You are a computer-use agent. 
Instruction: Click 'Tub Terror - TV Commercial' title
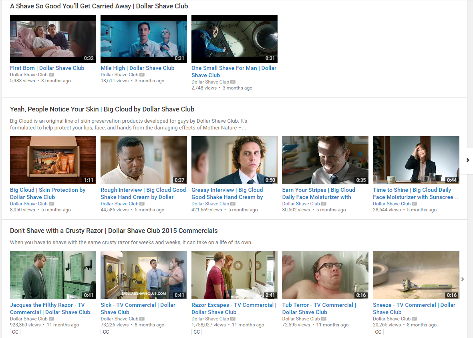(319, 308)
